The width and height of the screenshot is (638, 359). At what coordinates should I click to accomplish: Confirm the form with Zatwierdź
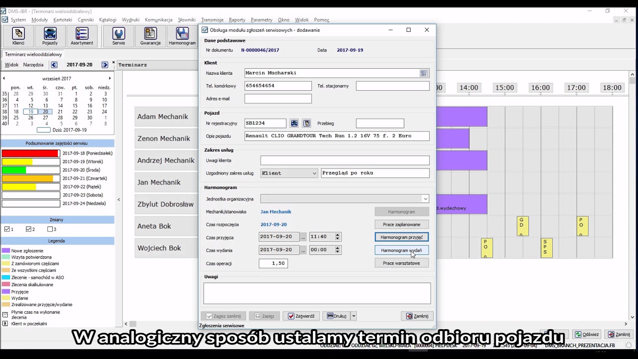[301, 316]
